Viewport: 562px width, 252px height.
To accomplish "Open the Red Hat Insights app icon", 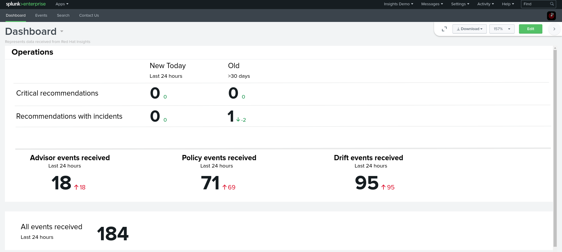I will (x=551, y=16).
